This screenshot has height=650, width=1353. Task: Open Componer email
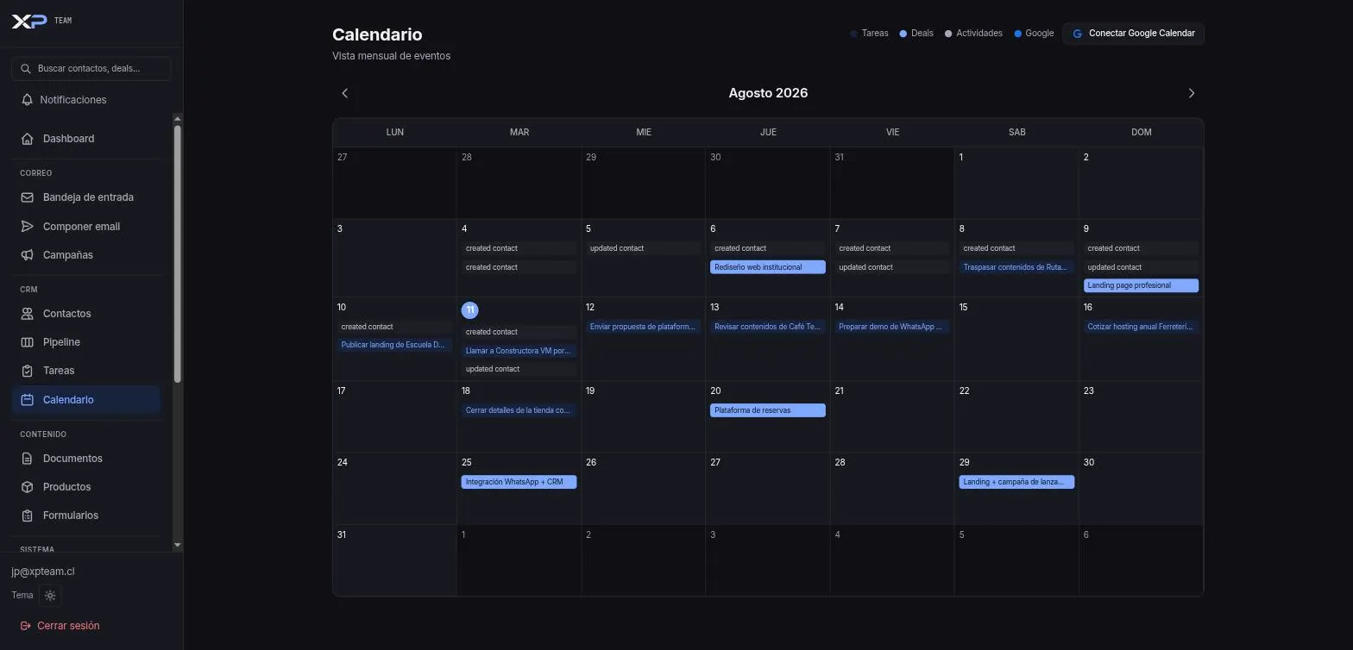86,227
